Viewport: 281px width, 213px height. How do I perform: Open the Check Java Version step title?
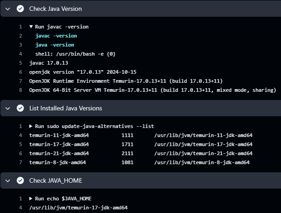pos(55,9)
